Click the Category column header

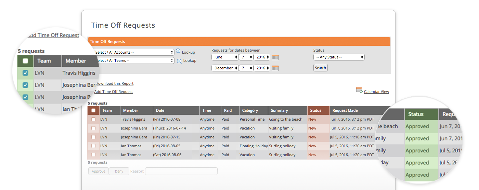[254, 110]
